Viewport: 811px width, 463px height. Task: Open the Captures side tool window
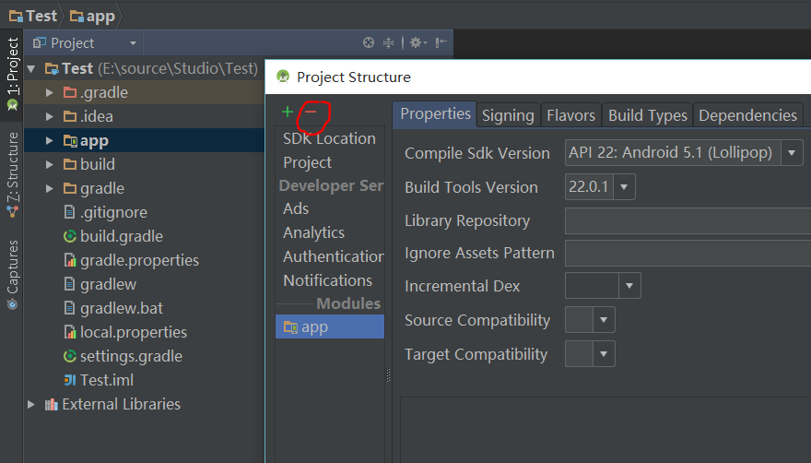click(x=12, y=275)
